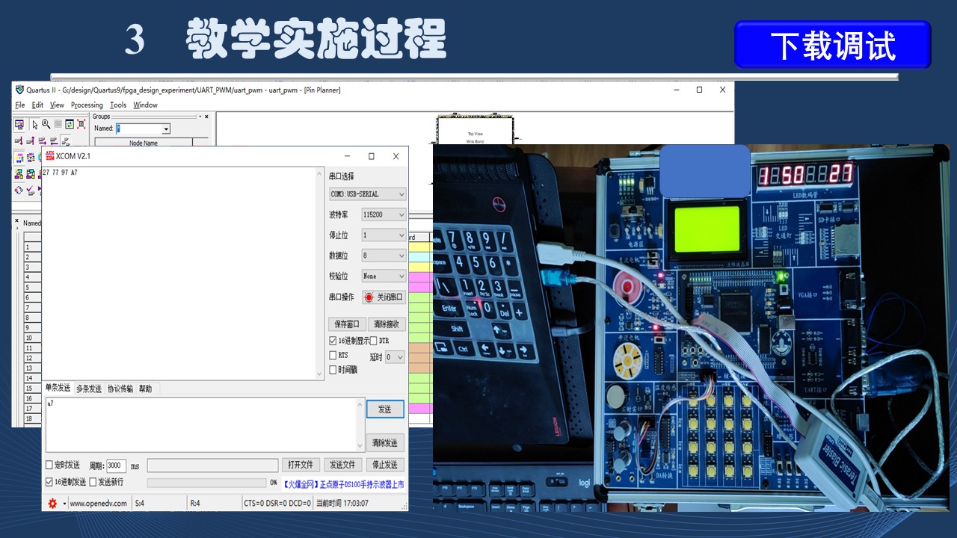957x538 pixels.
Task: Uncheck the 16进制显示 hex display checkbox
Action: click(333, 341)
